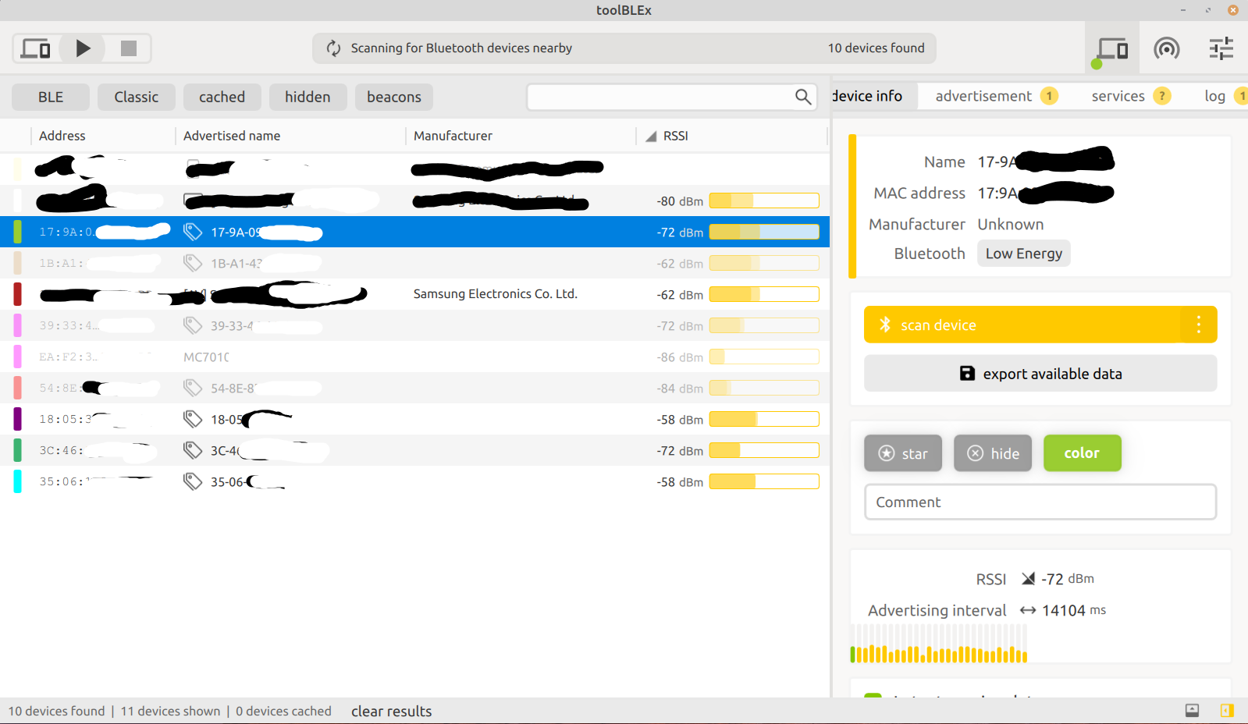Viewport: 1248px width, 724px height.
Task: Click the floppy disk icon on export button
Action: [967, 374]
